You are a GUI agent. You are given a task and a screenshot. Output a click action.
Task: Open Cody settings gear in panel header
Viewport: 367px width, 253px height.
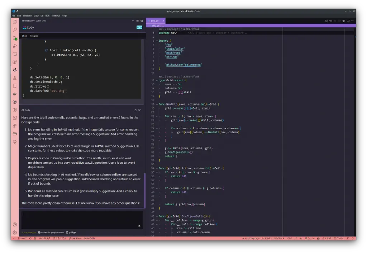(x=142, y=21)
